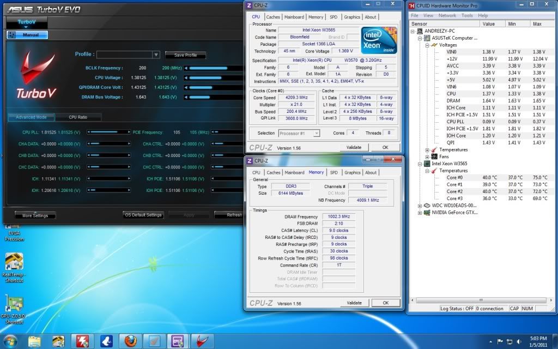Click left arrow of BCLK Frequency slider

click(x=186, y=68)
